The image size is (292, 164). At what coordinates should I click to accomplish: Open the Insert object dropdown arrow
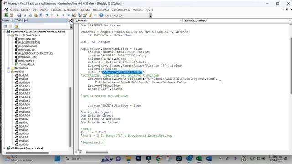15,15
